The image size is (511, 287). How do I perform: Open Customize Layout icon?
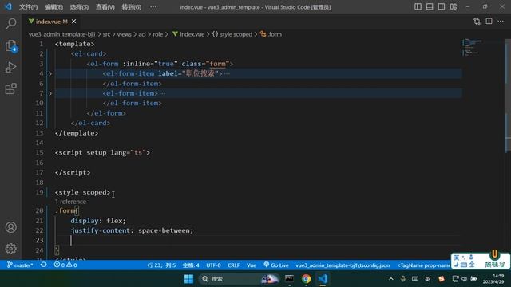click(x=454, y=7)
